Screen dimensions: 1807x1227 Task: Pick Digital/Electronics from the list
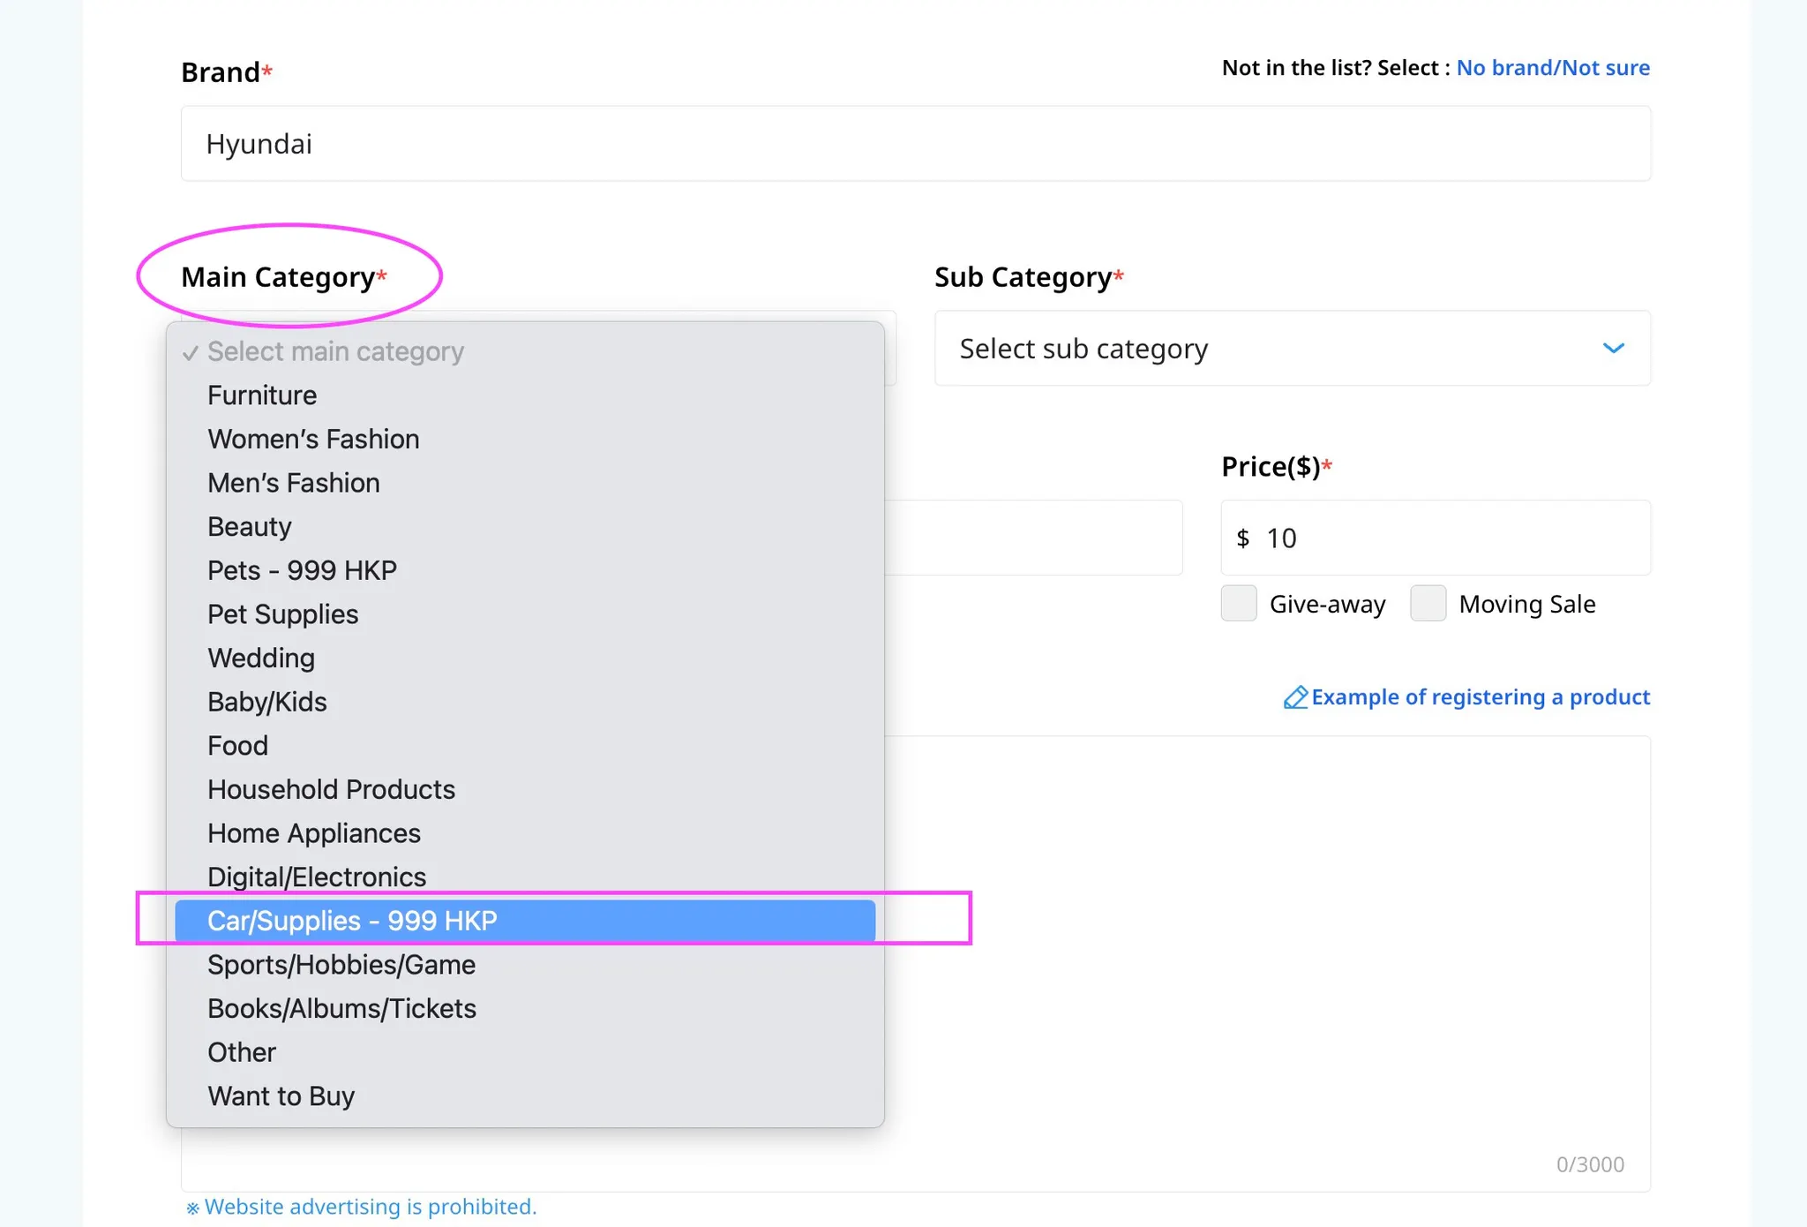pos(317,877)
